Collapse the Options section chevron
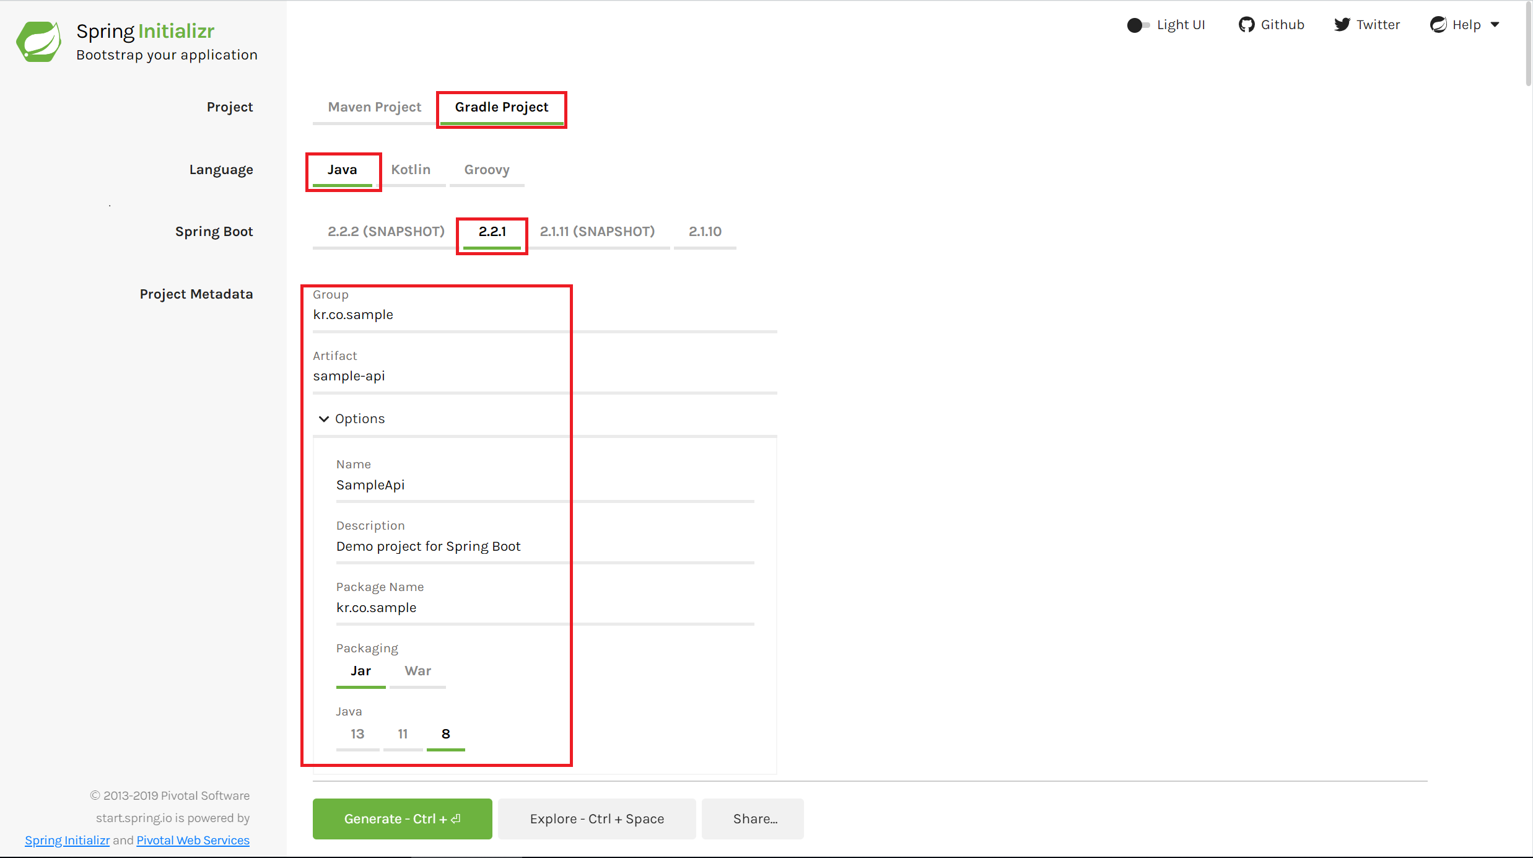Image resolution: width=1533 pixels, height=858 pixels. click(x=323, y=419)
